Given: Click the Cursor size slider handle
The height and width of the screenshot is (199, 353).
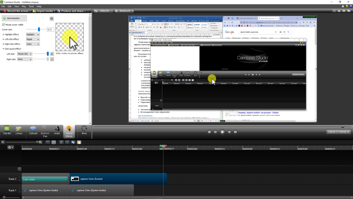Looking at the screenshot, I should [x=39, y=29].
